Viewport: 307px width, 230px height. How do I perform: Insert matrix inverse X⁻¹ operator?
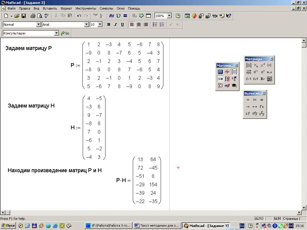[263, 65]
